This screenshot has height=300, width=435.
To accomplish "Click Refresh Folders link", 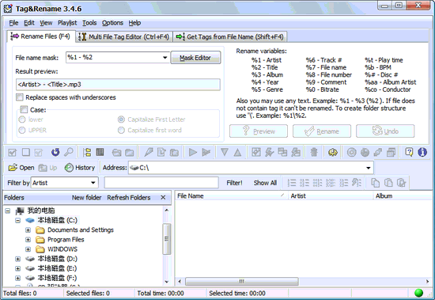I will point(129,198).
